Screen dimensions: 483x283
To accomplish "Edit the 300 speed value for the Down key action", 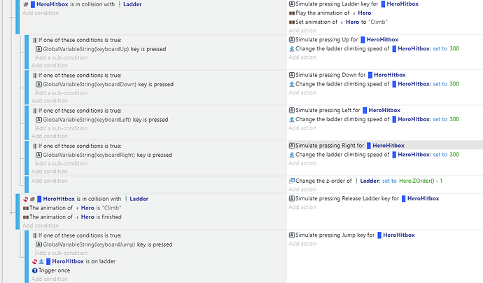I will pyautogui.click(x=454, y=84).
